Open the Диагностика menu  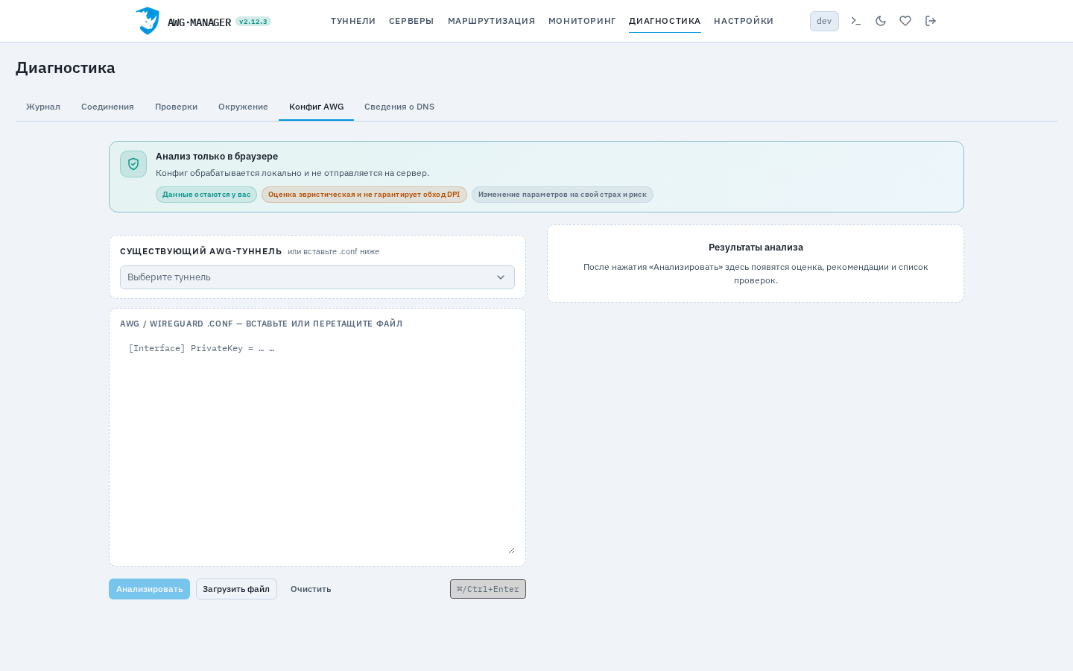(665, 21)
